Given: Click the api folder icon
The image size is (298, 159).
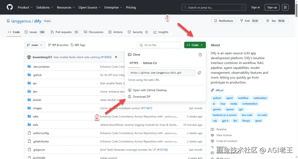Looking at the screenshot, I should tap(29, 83).
